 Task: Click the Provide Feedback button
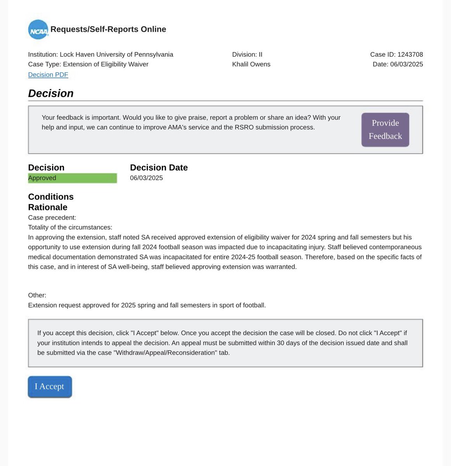tap(385, 130)
